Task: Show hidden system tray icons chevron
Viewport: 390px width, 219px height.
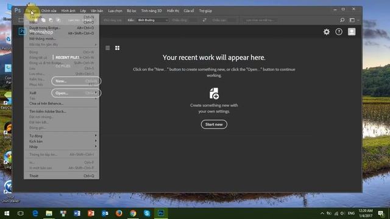Action: [x=322, y=214]
